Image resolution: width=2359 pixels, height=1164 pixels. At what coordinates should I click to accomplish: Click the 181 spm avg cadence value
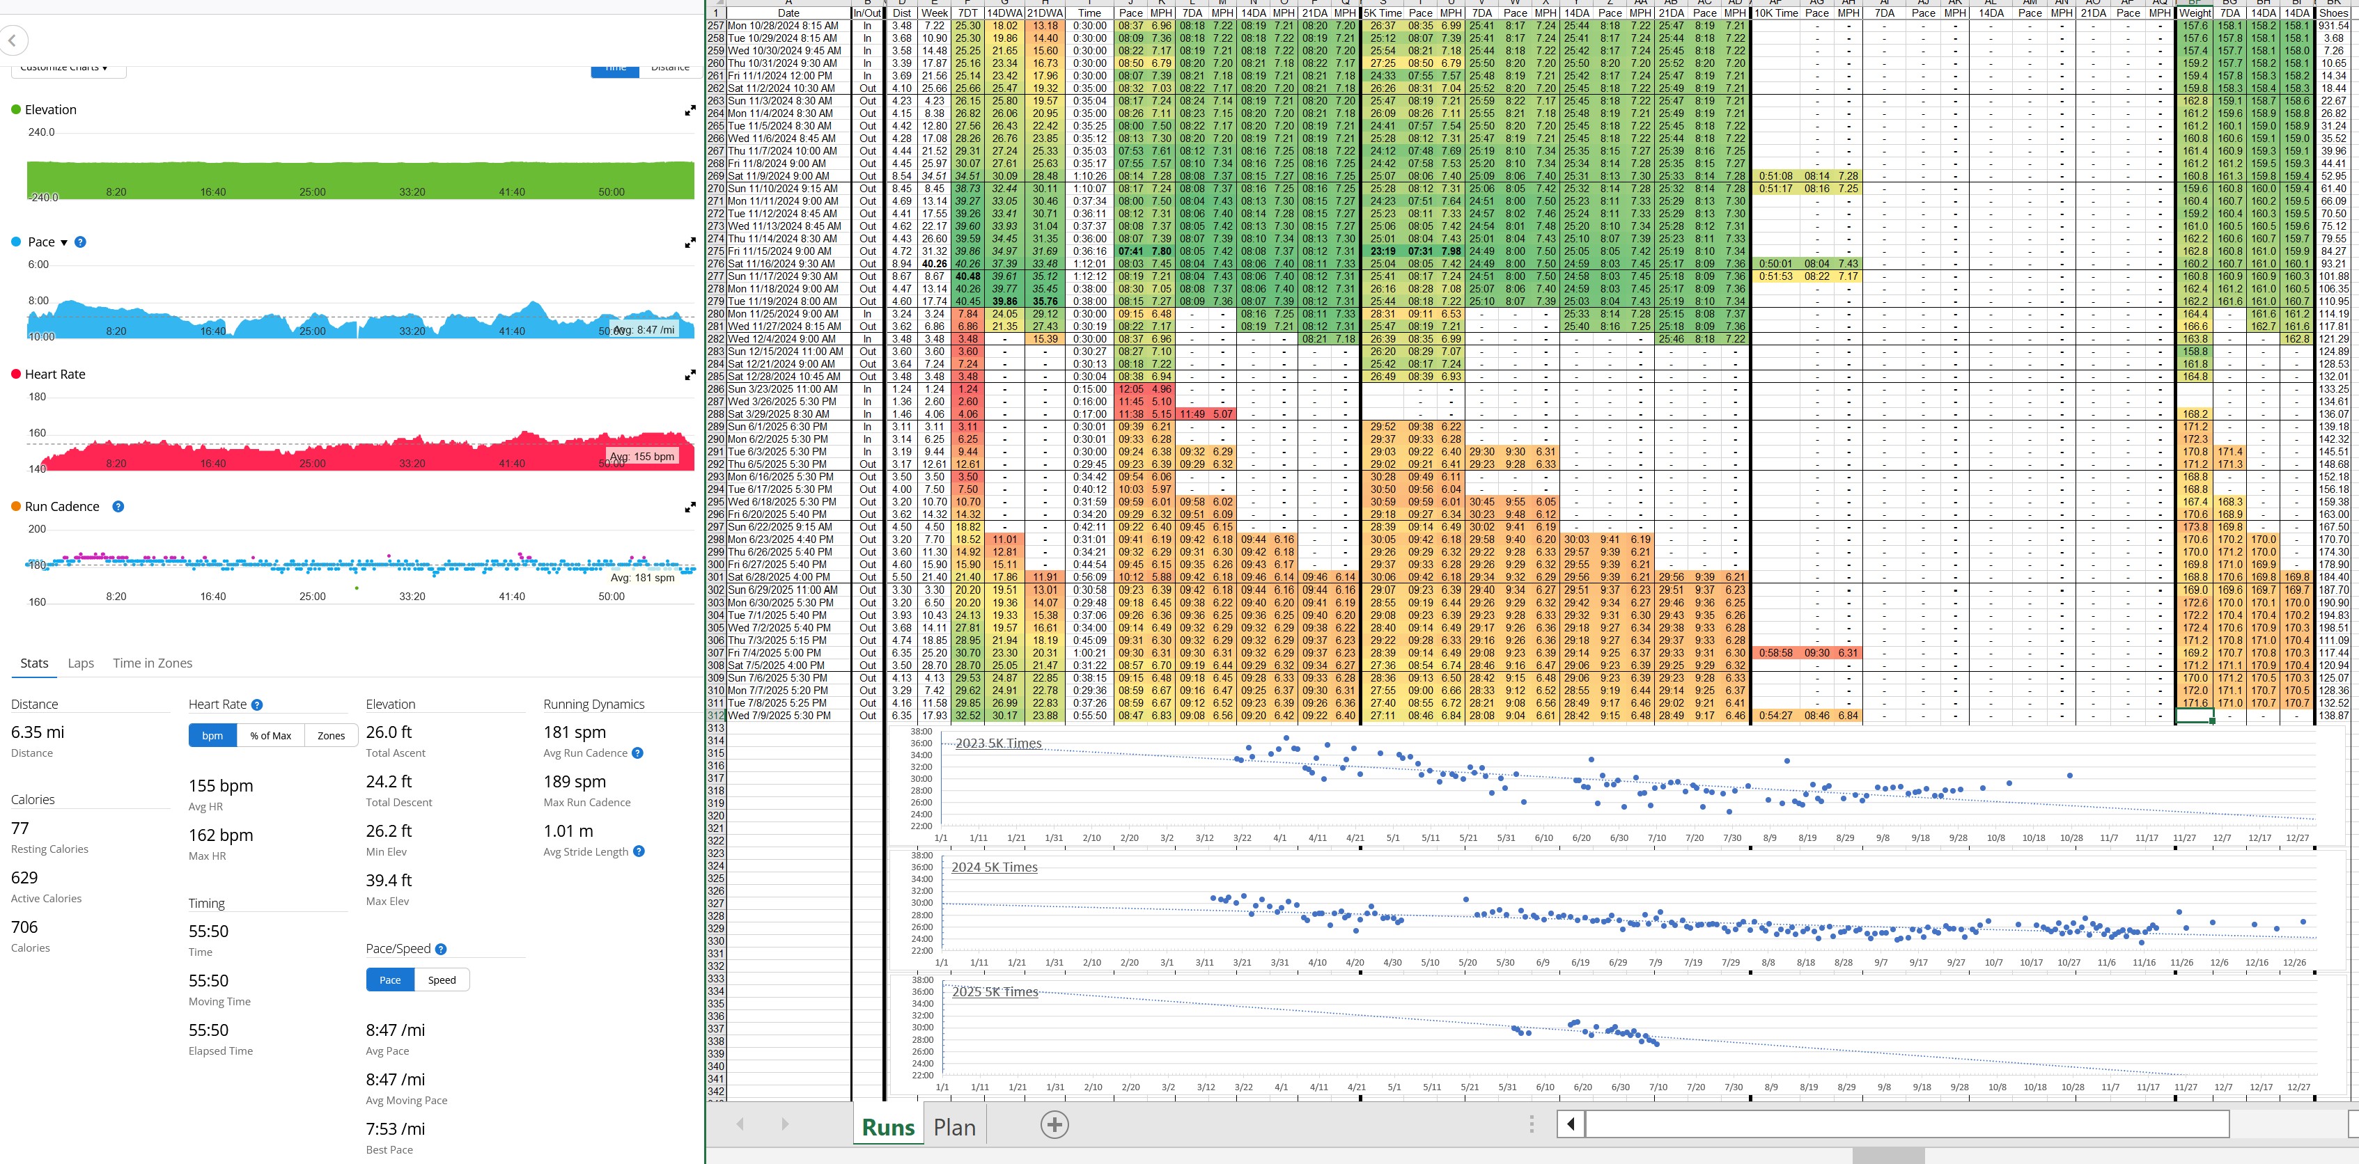[x=574, y=732]
